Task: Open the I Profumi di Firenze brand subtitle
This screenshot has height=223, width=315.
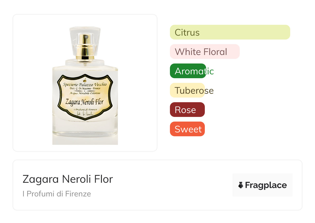Action: (57, 194)
